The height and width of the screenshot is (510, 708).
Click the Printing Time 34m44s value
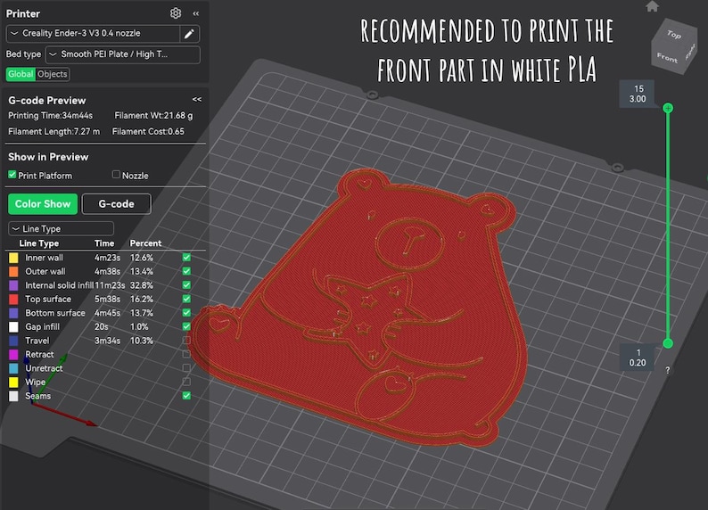50,116
